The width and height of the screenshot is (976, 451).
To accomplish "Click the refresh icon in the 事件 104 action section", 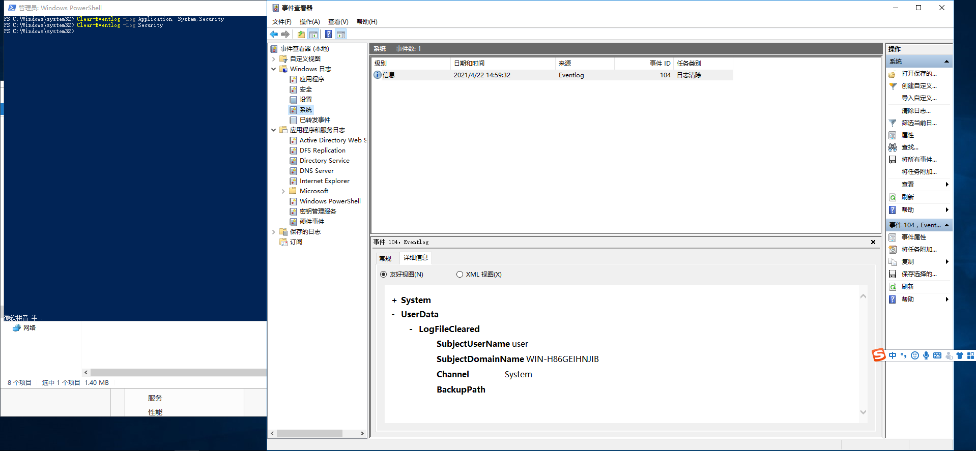I will 893,287.
